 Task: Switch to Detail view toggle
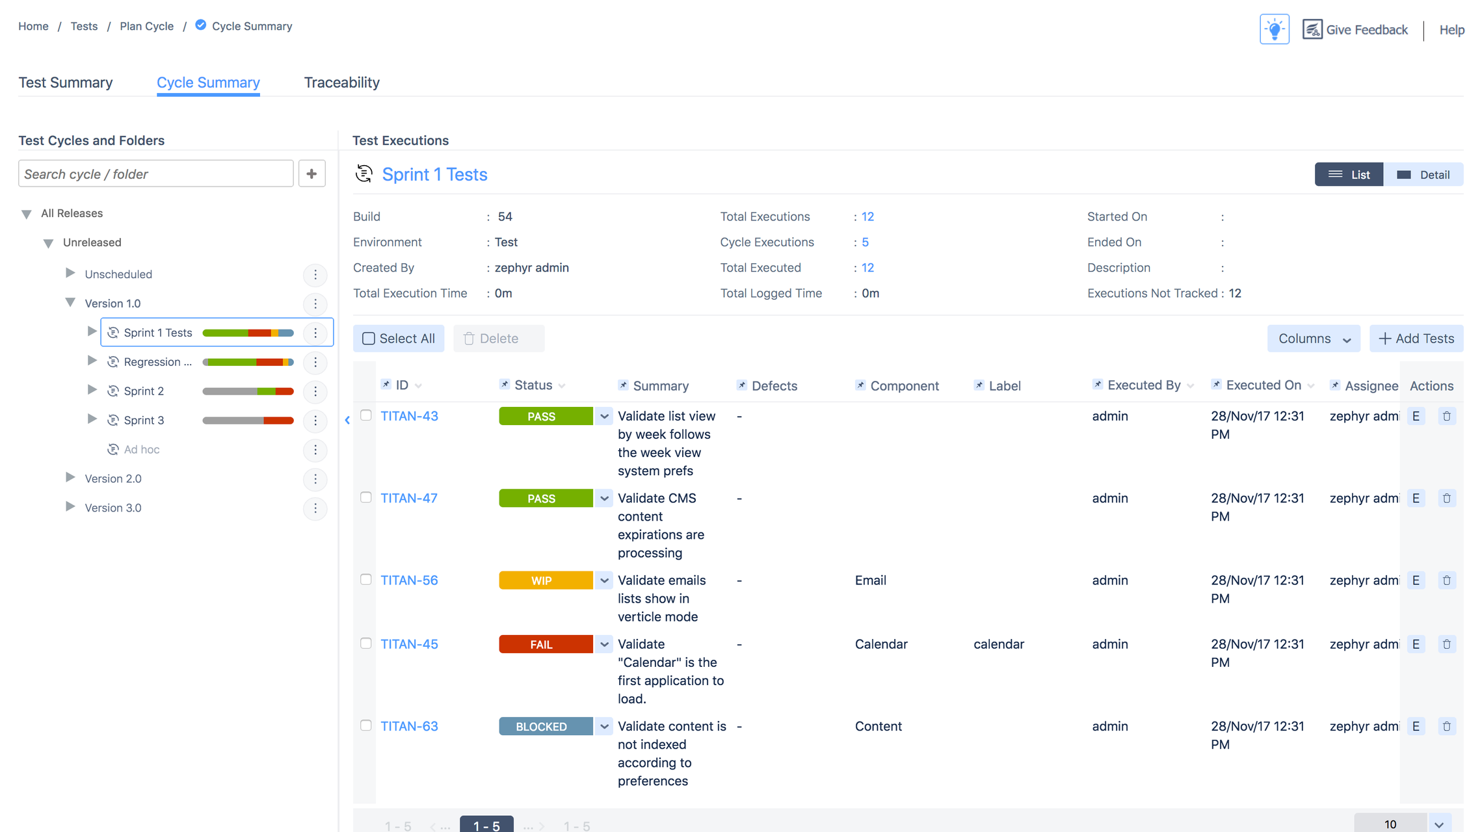(x=1423, y=175)
